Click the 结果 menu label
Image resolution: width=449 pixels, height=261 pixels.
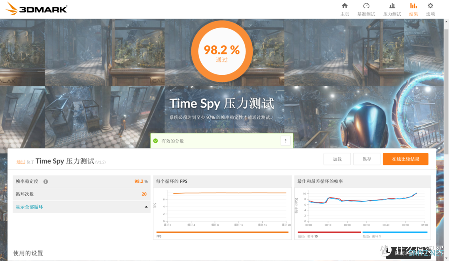[413, 14]
